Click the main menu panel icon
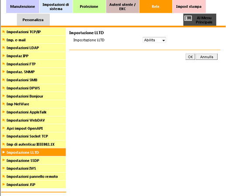Image resolution: width=226 pixels, height=196 pixels. pyautogui.click(x=188, y=18)
